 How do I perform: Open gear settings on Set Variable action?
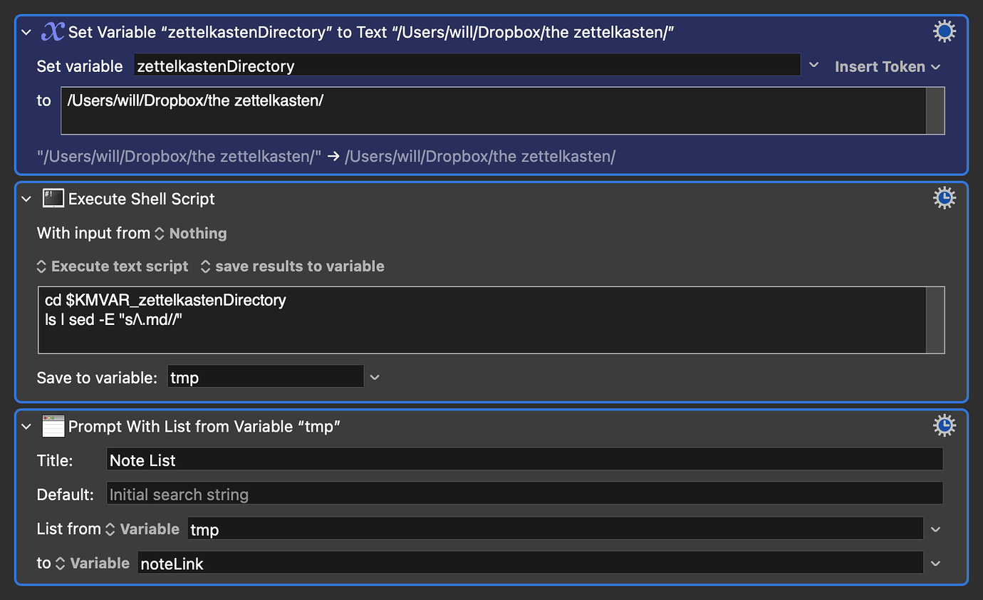click(944, 31)
